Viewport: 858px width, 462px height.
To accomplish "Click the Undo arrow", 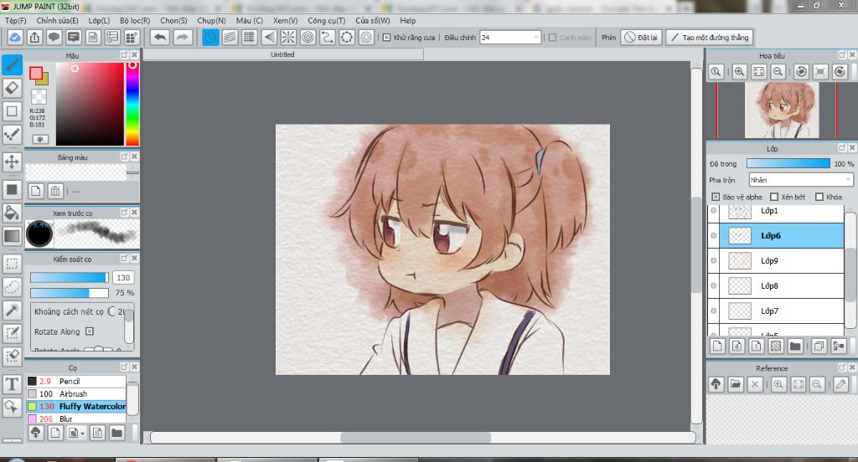I will coord(160,38).
